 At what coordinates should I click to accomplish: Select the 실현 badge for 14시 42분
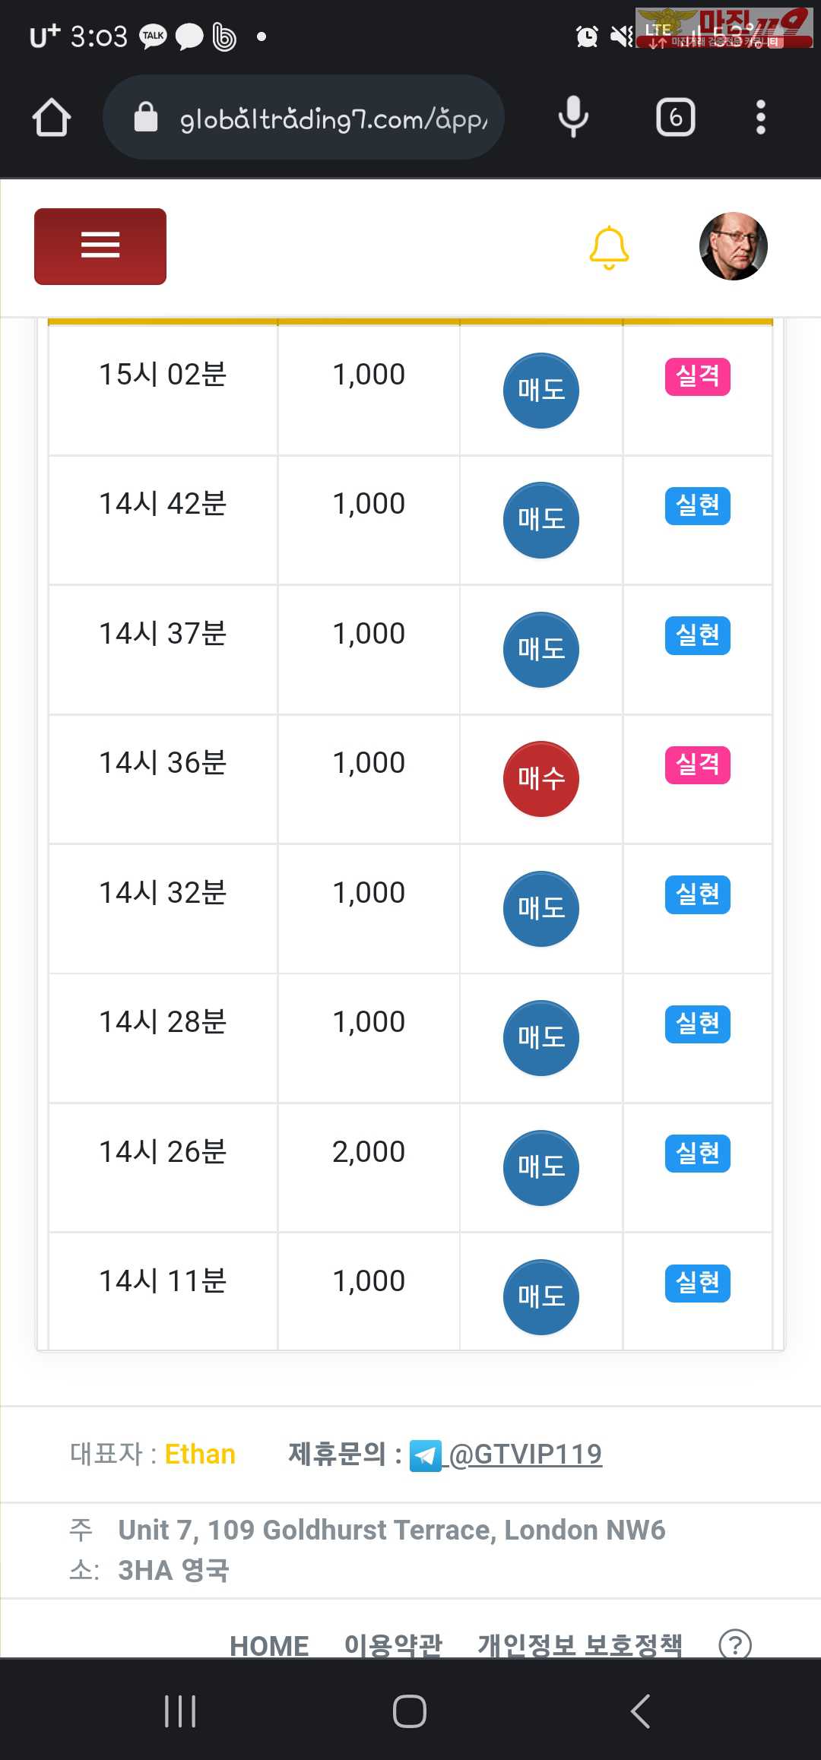(698, 506)
